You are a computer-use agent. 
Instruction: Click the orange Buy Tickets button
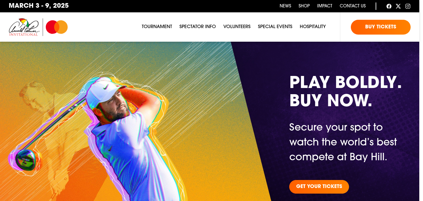coord(381,27)
